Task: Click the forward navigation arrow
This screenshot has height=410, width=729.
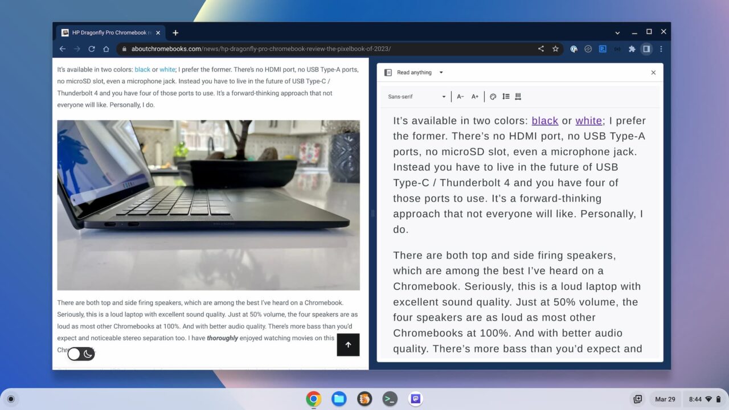Action: (x=77, y=49)
